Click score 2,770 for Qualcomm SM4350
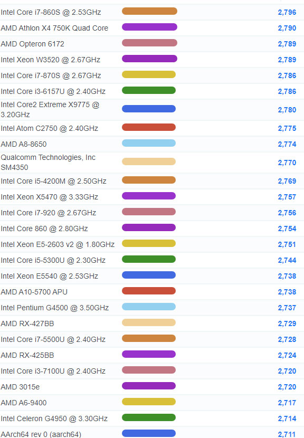 287,163
